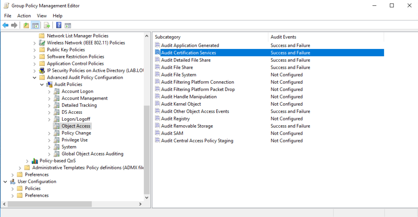418x217 pixels.
Task: Select Audit Central Access Policy Staging
Action: (197, 141)
